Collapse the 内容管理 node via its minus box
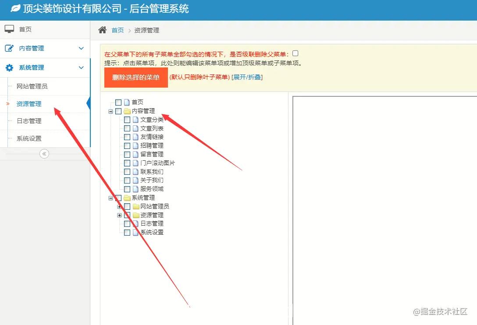 pyautogui.click(x=110, y=111)
